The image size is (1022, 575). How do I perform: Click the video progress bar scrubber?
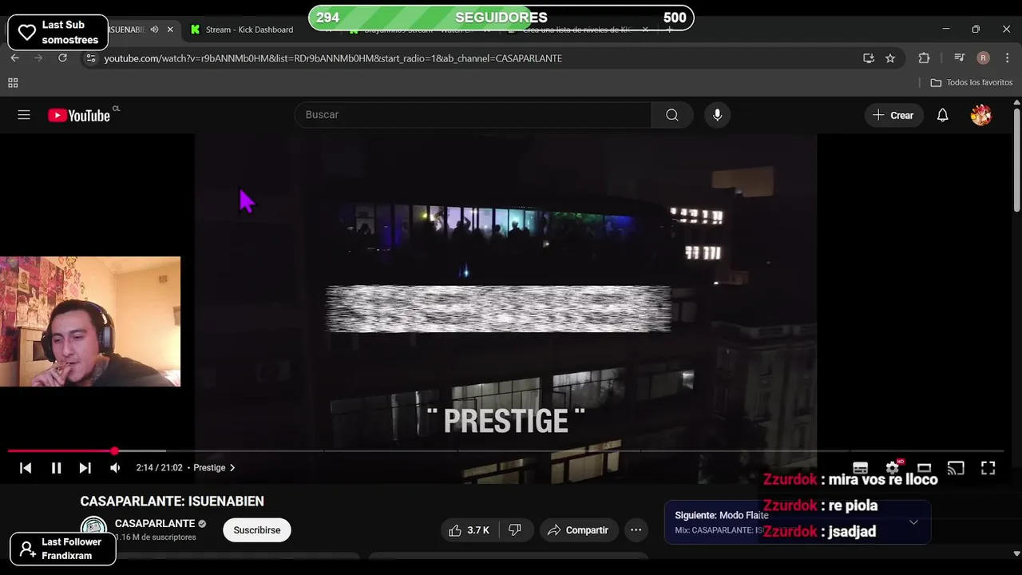pos(114,451)
